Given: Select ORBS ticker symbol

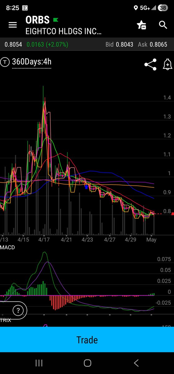Looking at the screenshot, I should [38, 20].
